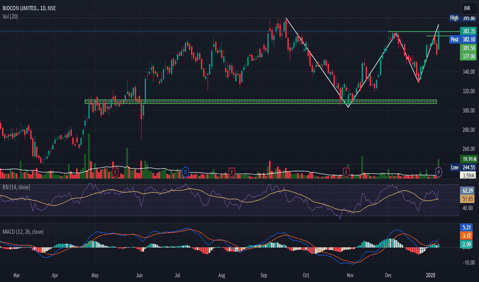The width and height of the screenshot is (479, 282).
Task: Click the Nov label on time axis
Action: click(350, 275)
